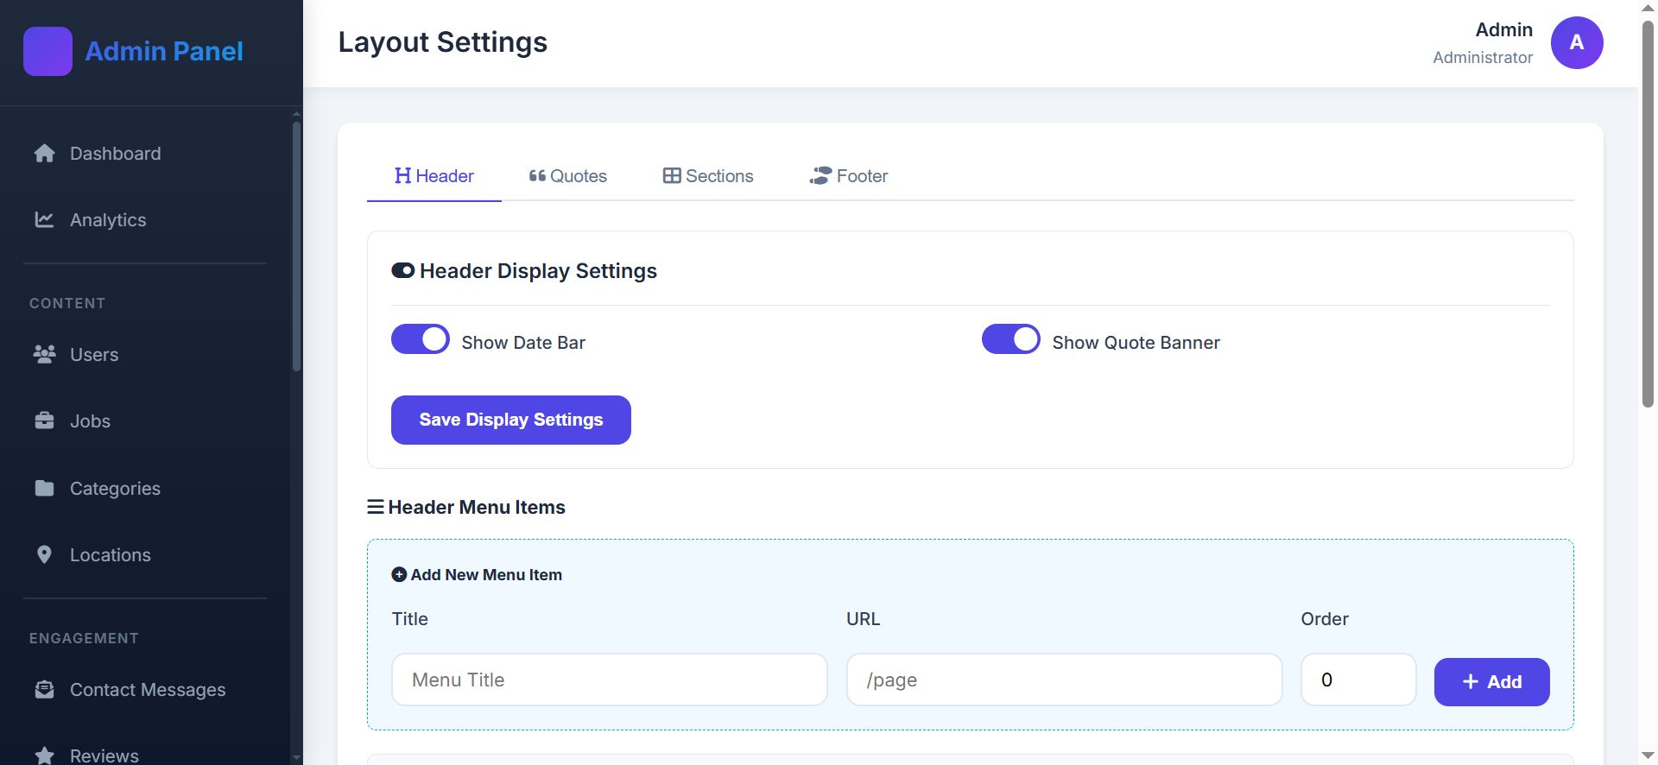Click the Dashboard home icon
This screenshot has height=765, width=1658.
(45, 154)
